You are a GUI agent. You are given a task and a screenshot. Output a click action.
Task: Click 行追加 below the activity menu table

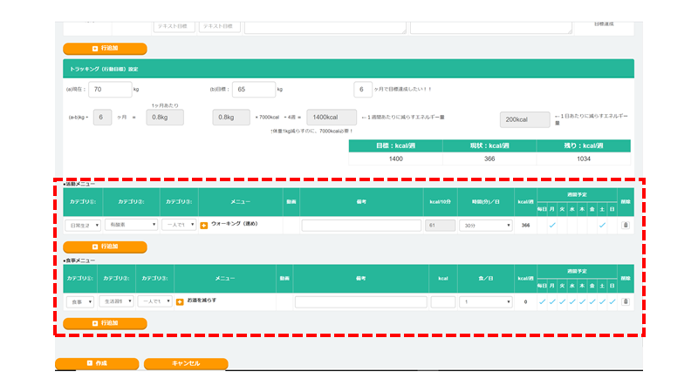105,247
